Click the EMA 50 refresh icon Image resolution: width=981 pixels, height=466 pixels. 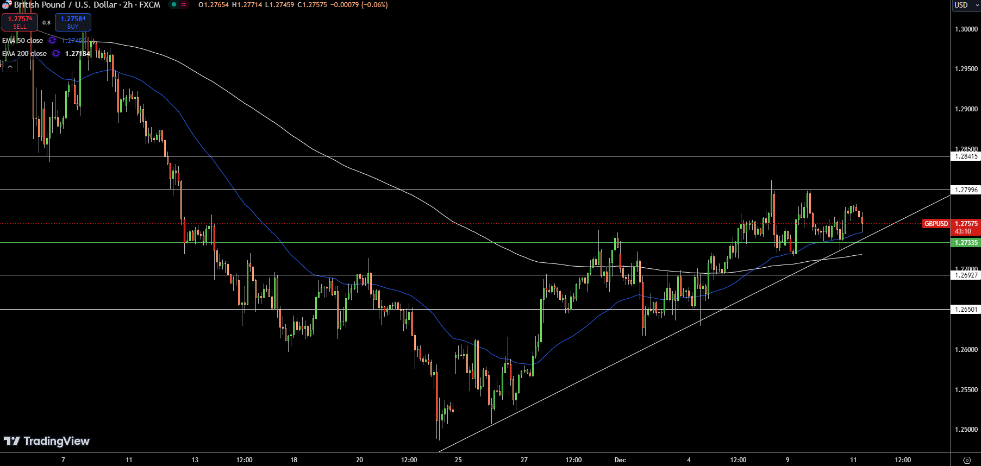pos(52,40)
